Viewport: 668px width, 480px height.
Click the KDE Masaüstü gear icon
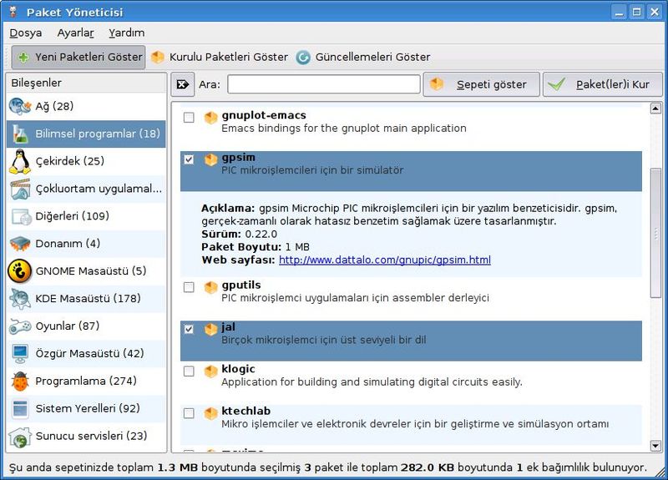(x=20, y=299)
